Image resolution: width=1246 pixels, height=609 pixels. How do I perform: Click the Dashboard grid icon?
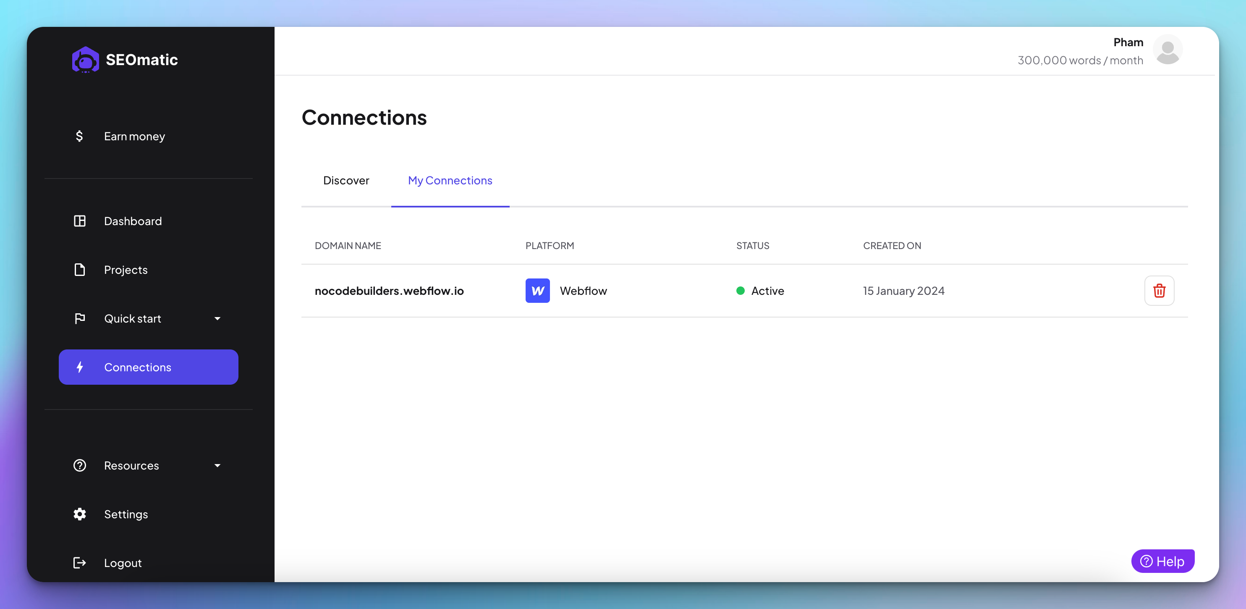coord(80,221)
